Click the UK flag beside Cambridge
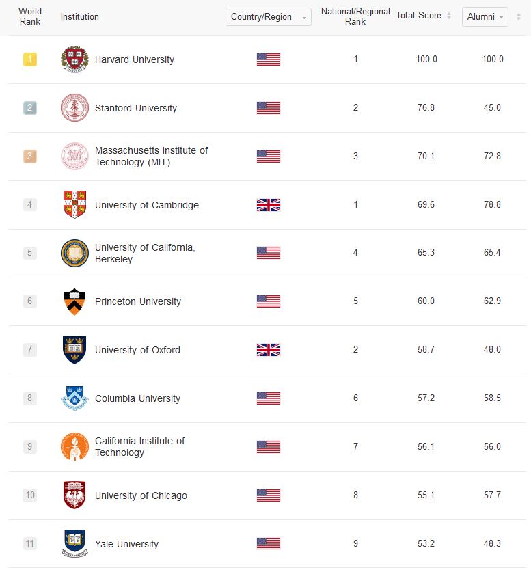531x572 pixels. pos(269,205)
